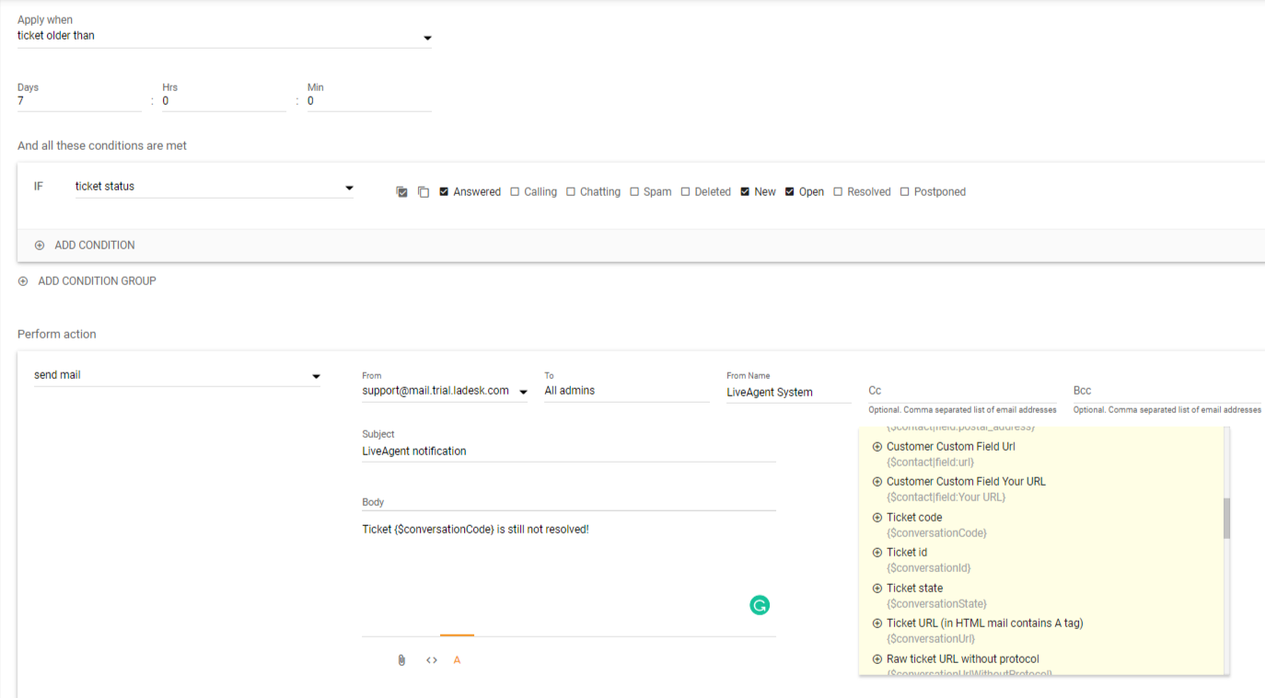Click the variables list scrollbar thumb
Viewport: 1265px width, 698px height.
[x=1226, y=518]
